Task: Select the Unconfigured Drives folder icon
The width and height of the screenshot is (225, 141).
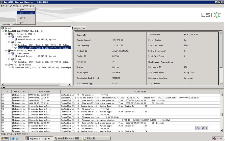Action: pyautogui.click(x=9, y=65)
